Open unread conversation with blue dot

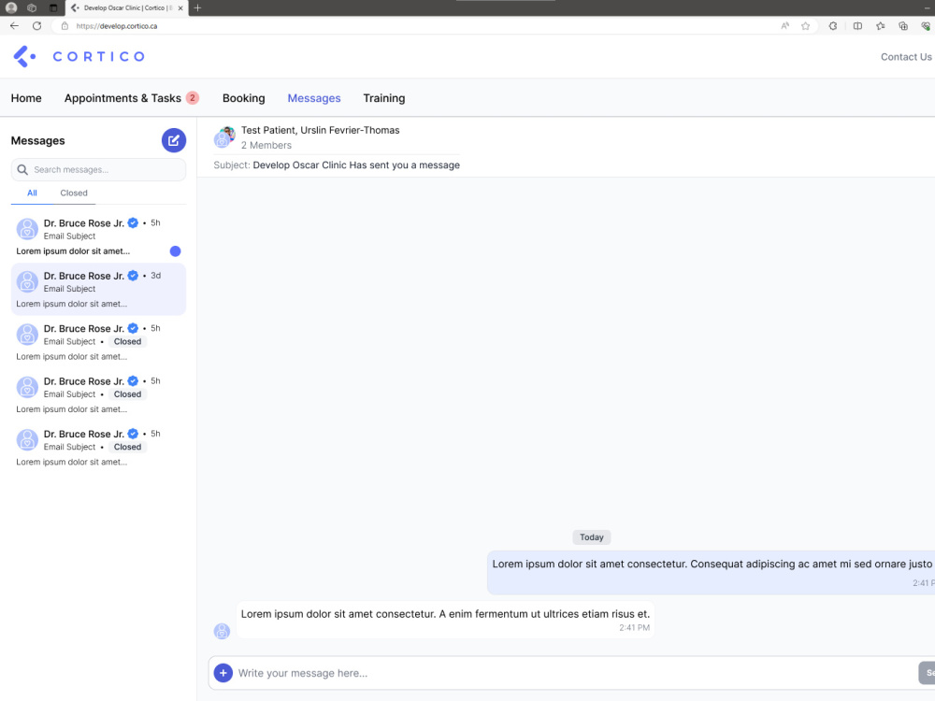[98, 236]
